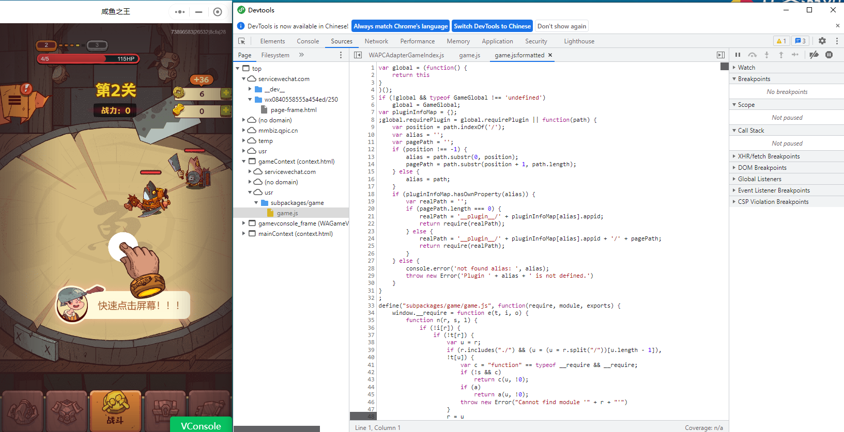Image resolution: width=844 pixels, height=432 pixels.
Task: Collapse the Call Stack section
Action: click(786, 131)
